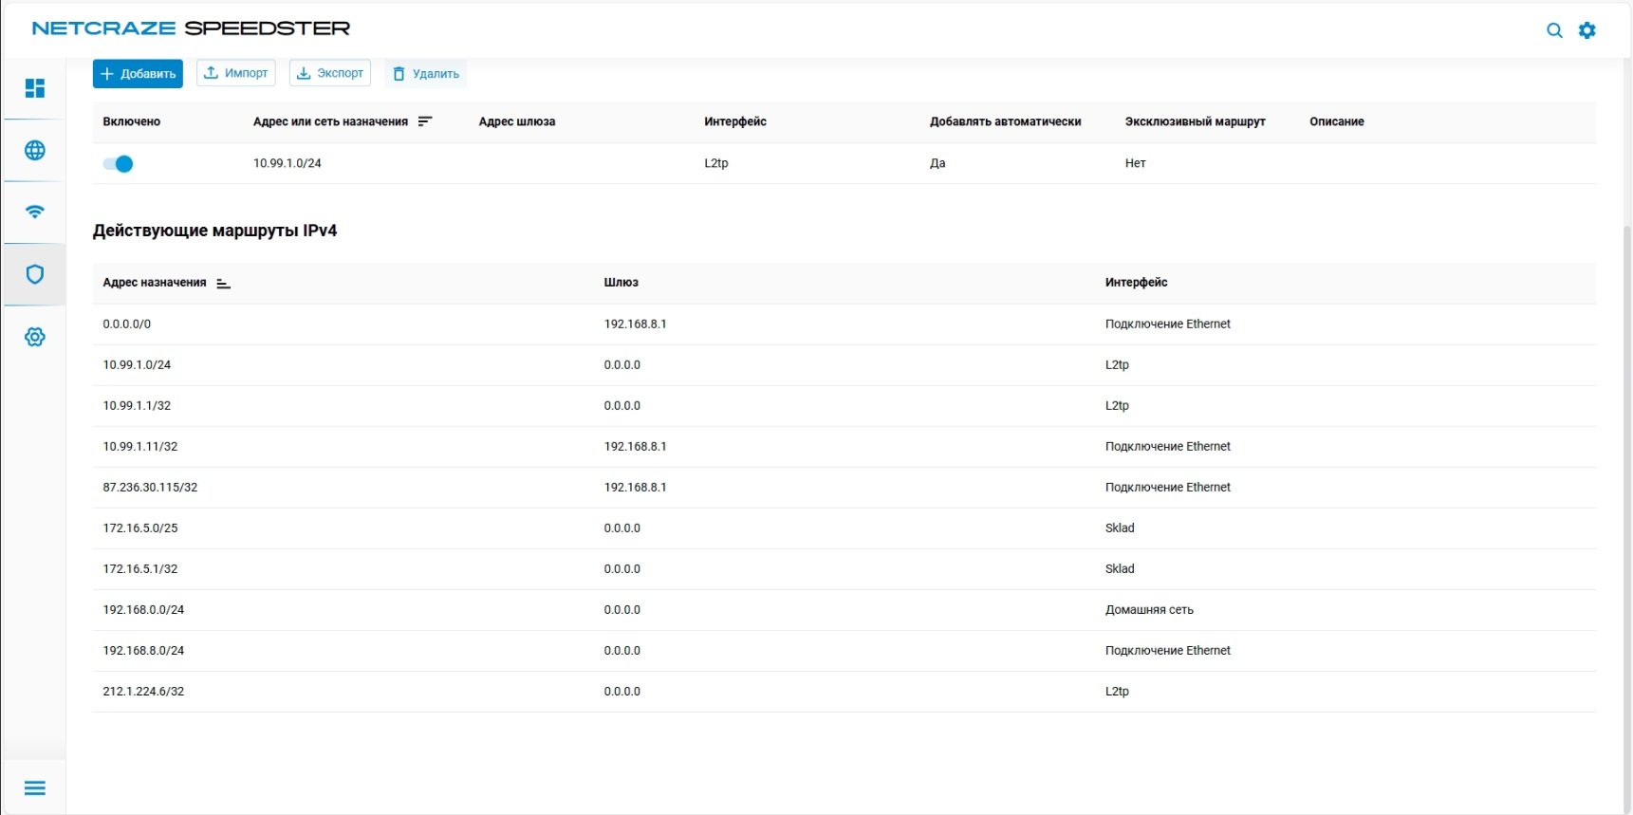
Task: Click the NETCRAZE SPEEDSTER logo
Action: pyautogui.click(x=191, y=28)
